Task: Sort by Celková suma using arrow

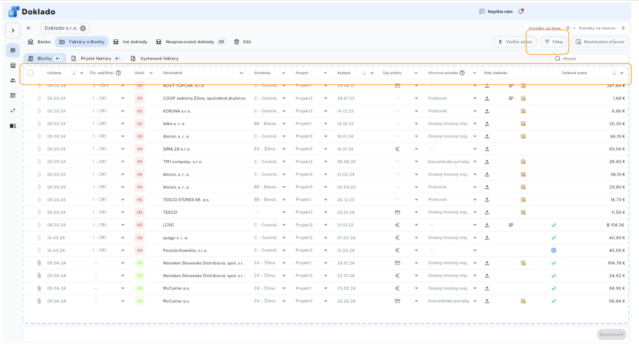Action: click(614, 73)
